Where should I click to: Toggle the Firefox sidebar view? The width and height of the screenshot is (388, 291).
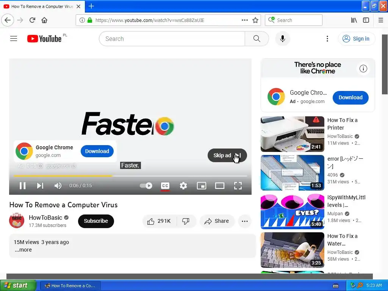366,20
